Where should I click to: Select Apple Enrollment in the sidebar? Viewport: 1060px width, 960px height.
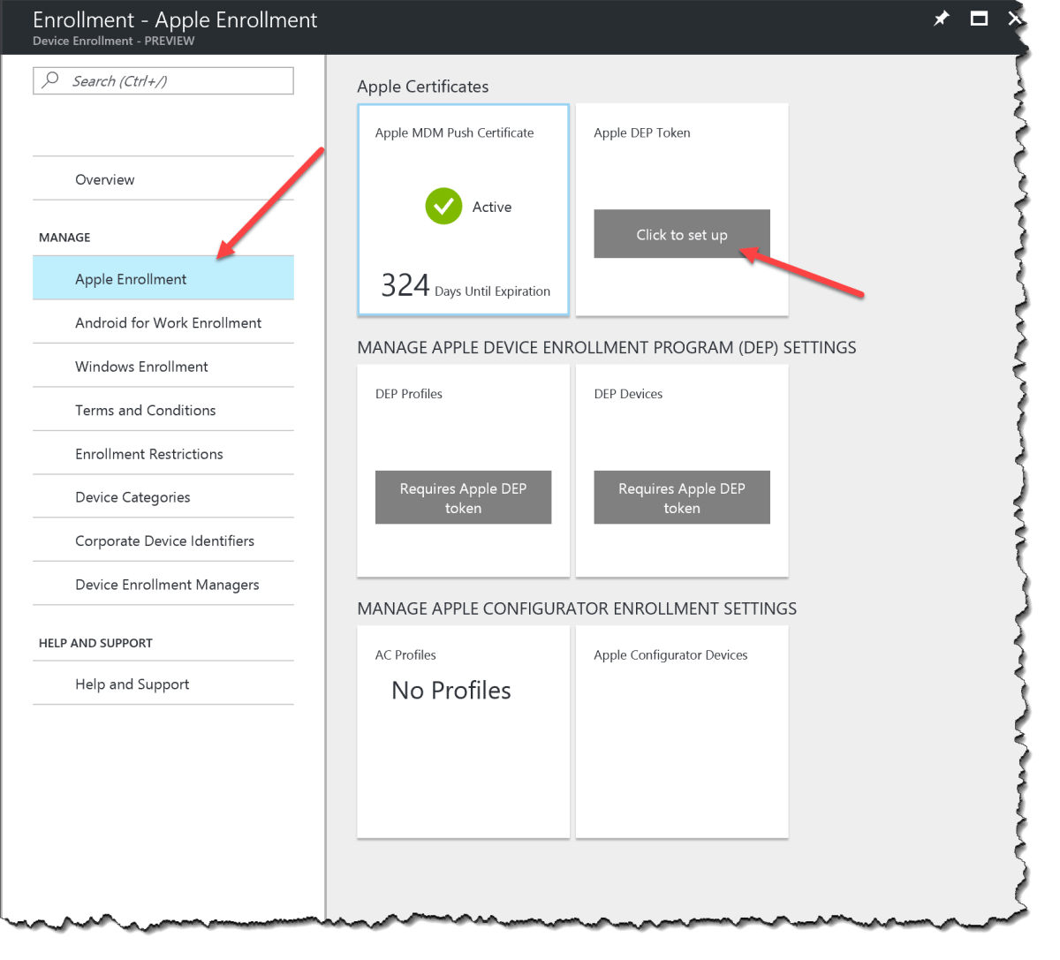pos(131,278)
